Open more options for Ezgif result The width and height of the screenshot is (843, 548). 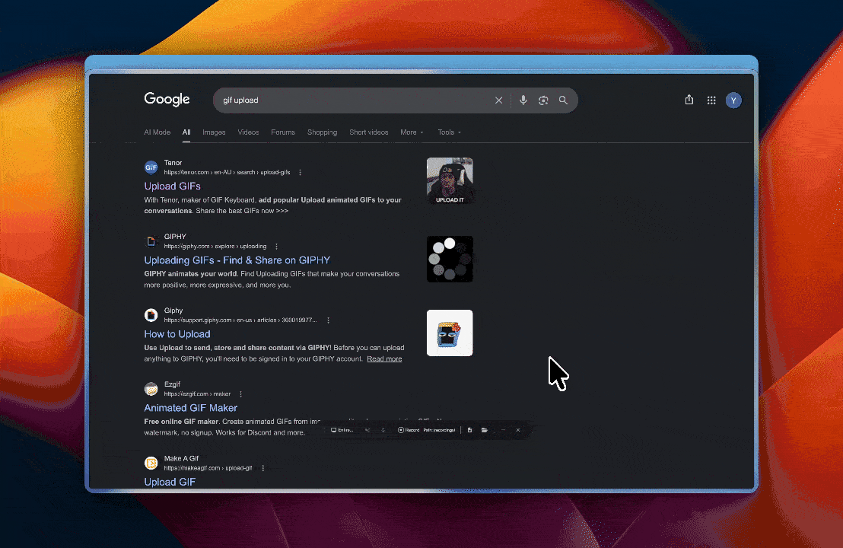[x=241, y=394]
